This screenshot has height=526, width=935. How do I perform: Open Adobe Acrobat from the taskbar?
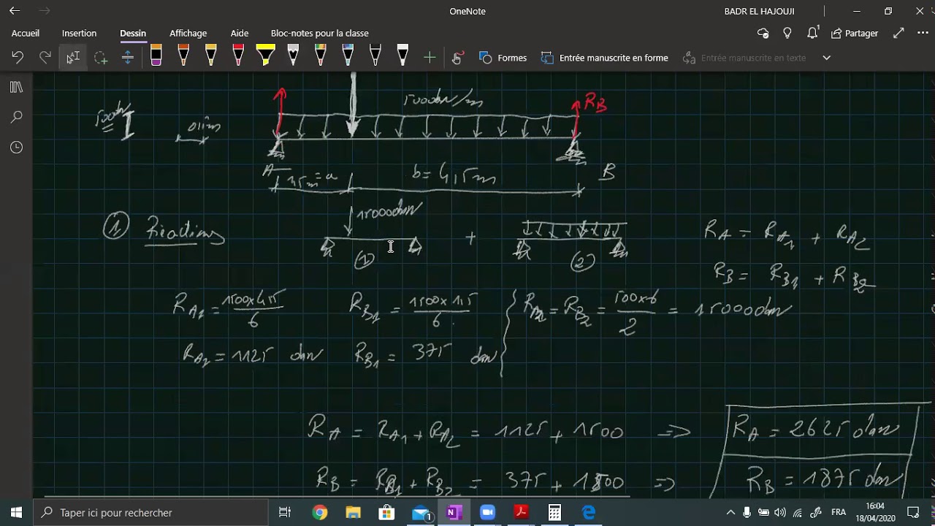[x=521, y=513]
